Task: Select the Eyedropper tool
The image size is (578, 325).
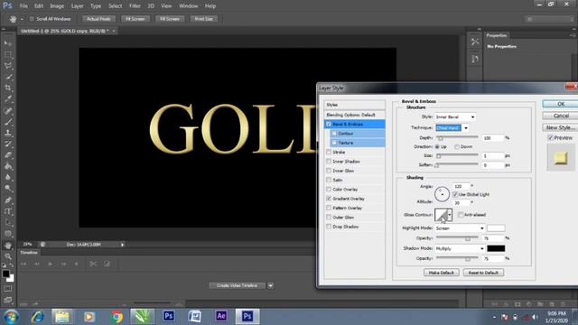Action: (8, 98)
